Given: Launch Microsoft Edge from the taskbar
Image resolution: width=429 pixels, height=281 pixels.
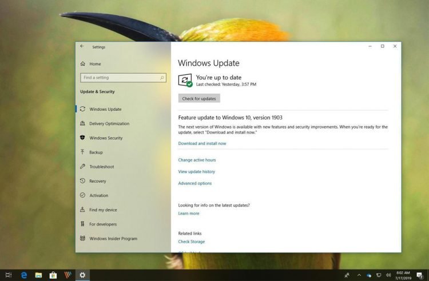Looking at the screenshot, I should tap(24, 275).
